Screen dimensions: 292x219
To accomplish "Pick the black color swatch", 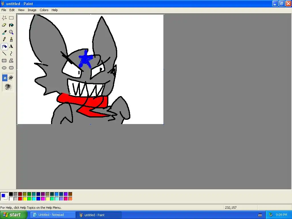I will pos(11,194).
